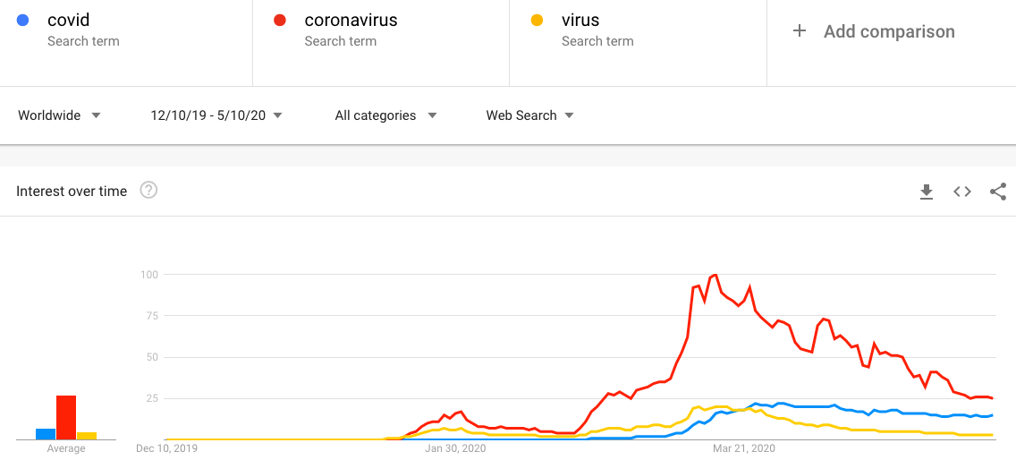
Task: Expand the All categories dropdown
Action: click(x=386, y=115)
